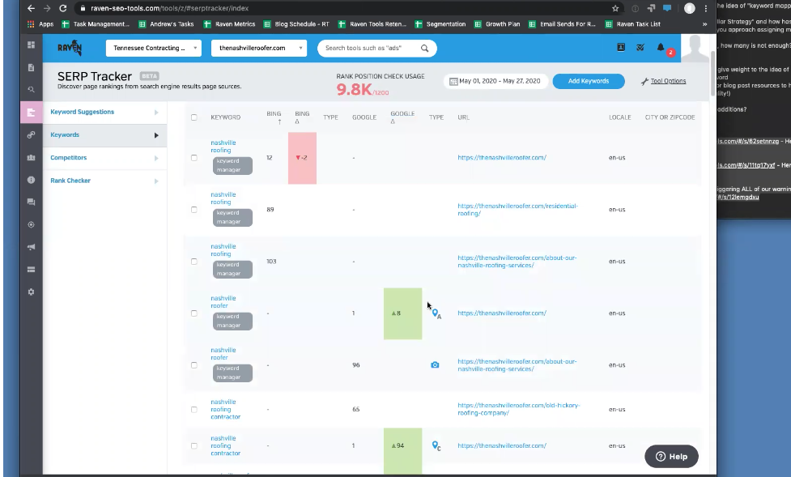
Task: Expand the Rank Checker submenu arrow
Action: point(156,181)
